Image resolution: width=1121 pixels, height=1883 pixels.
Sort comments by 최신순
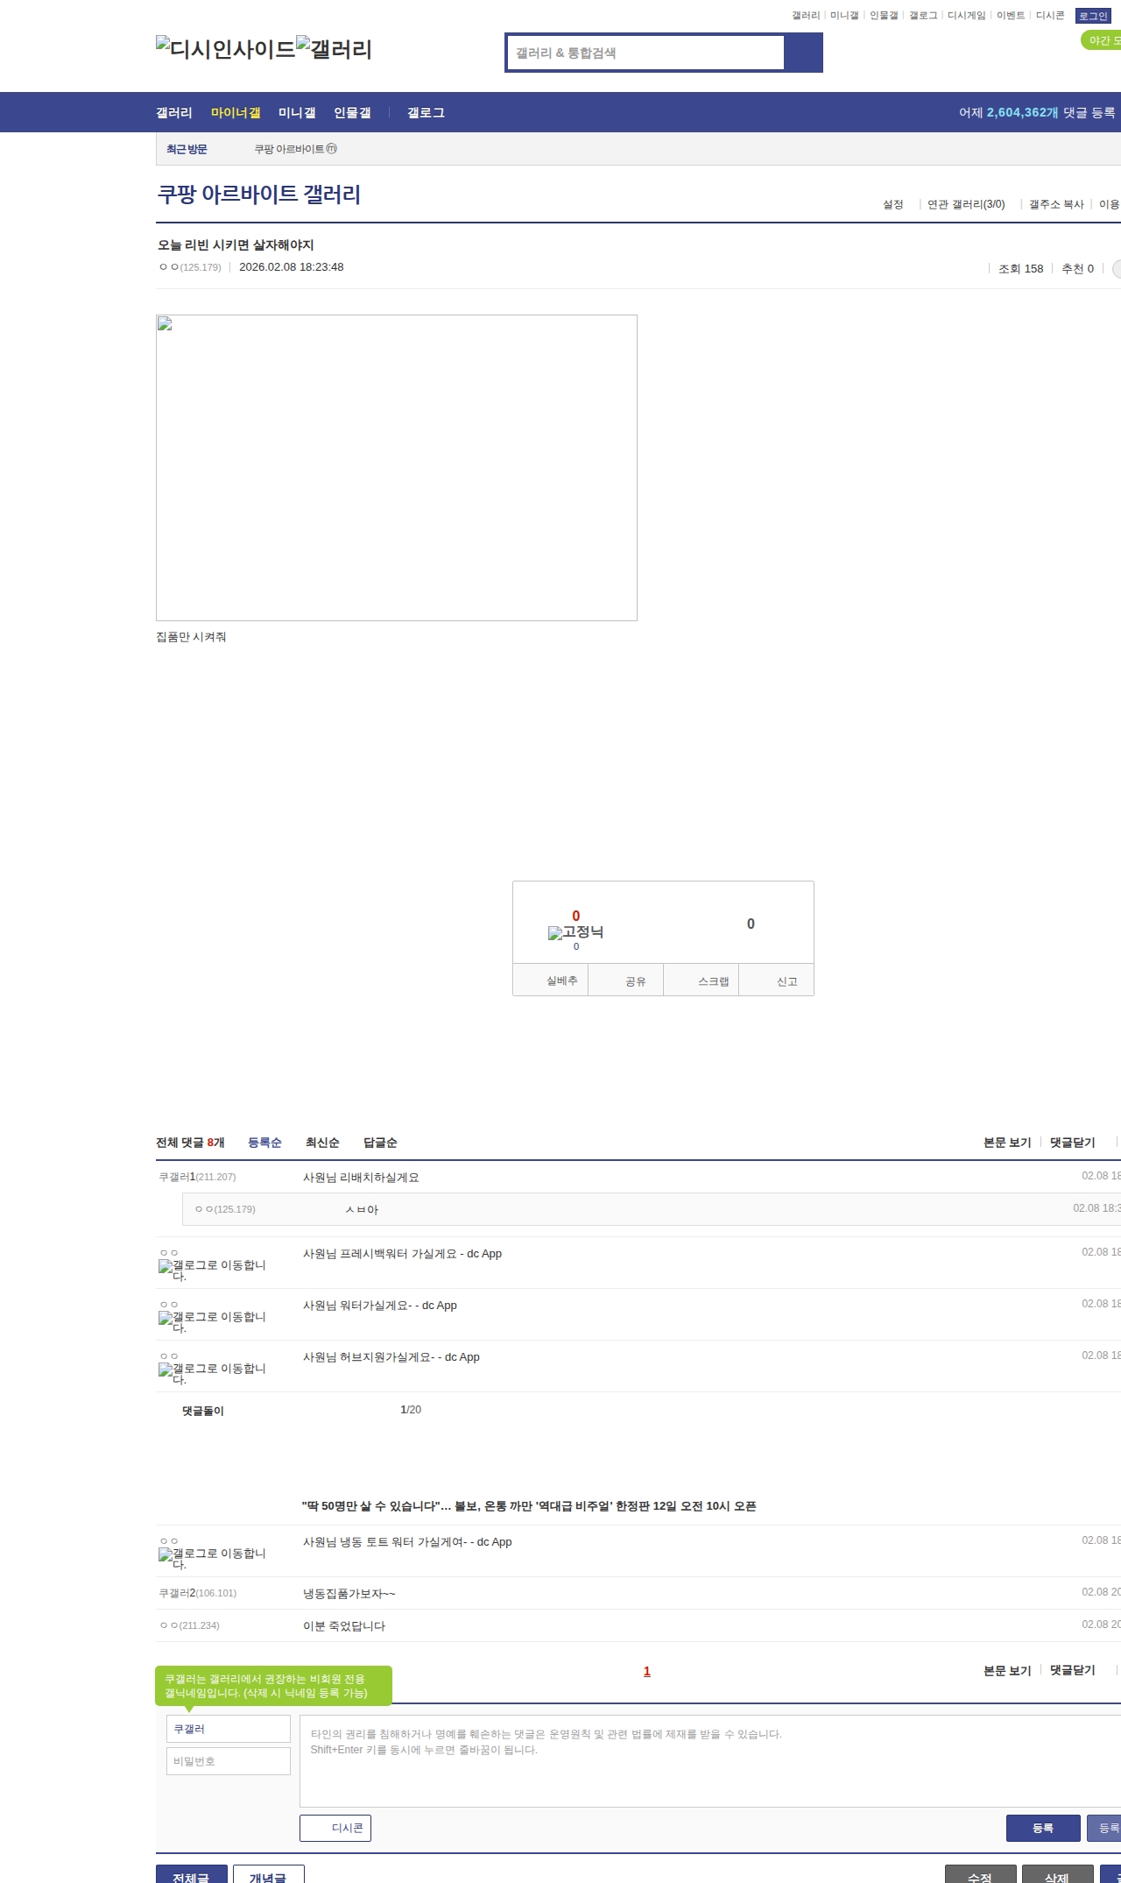click(322, 1143)
